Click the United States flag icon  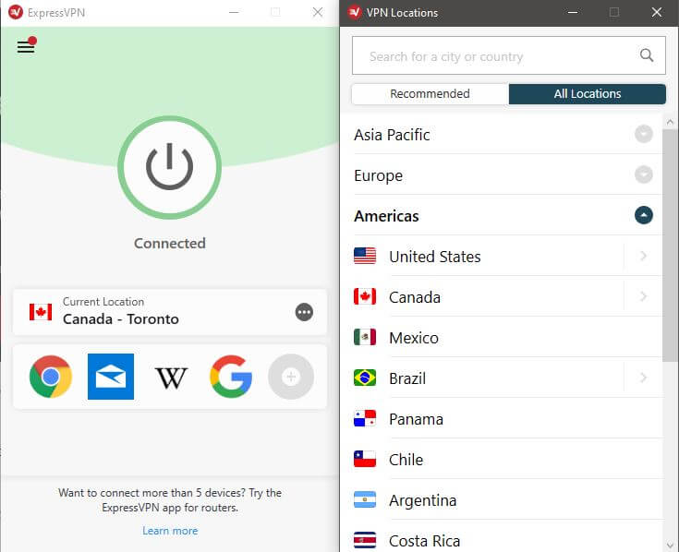click(x=365, y=256)
